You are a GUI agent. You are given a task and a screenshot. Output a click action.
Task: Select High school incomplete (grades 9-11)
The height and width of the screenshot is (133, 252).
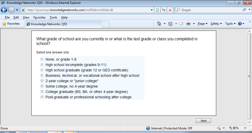[x=42, y=65]
